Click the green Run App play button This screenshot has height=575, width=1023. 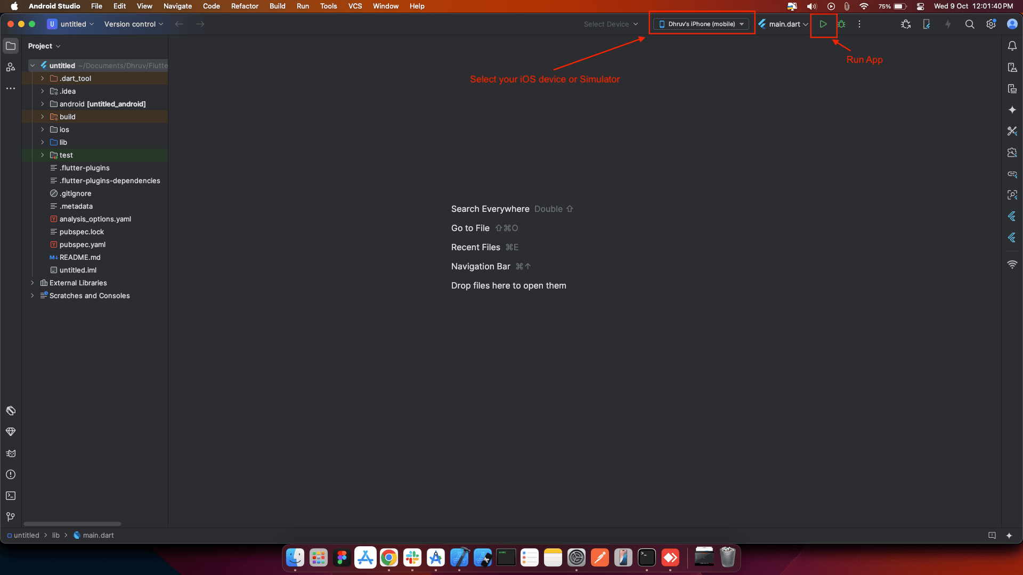823,24
